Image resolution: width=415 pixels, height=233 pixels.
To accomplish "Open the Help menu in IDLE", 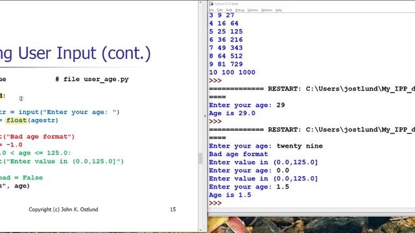I will click(279, 10).
